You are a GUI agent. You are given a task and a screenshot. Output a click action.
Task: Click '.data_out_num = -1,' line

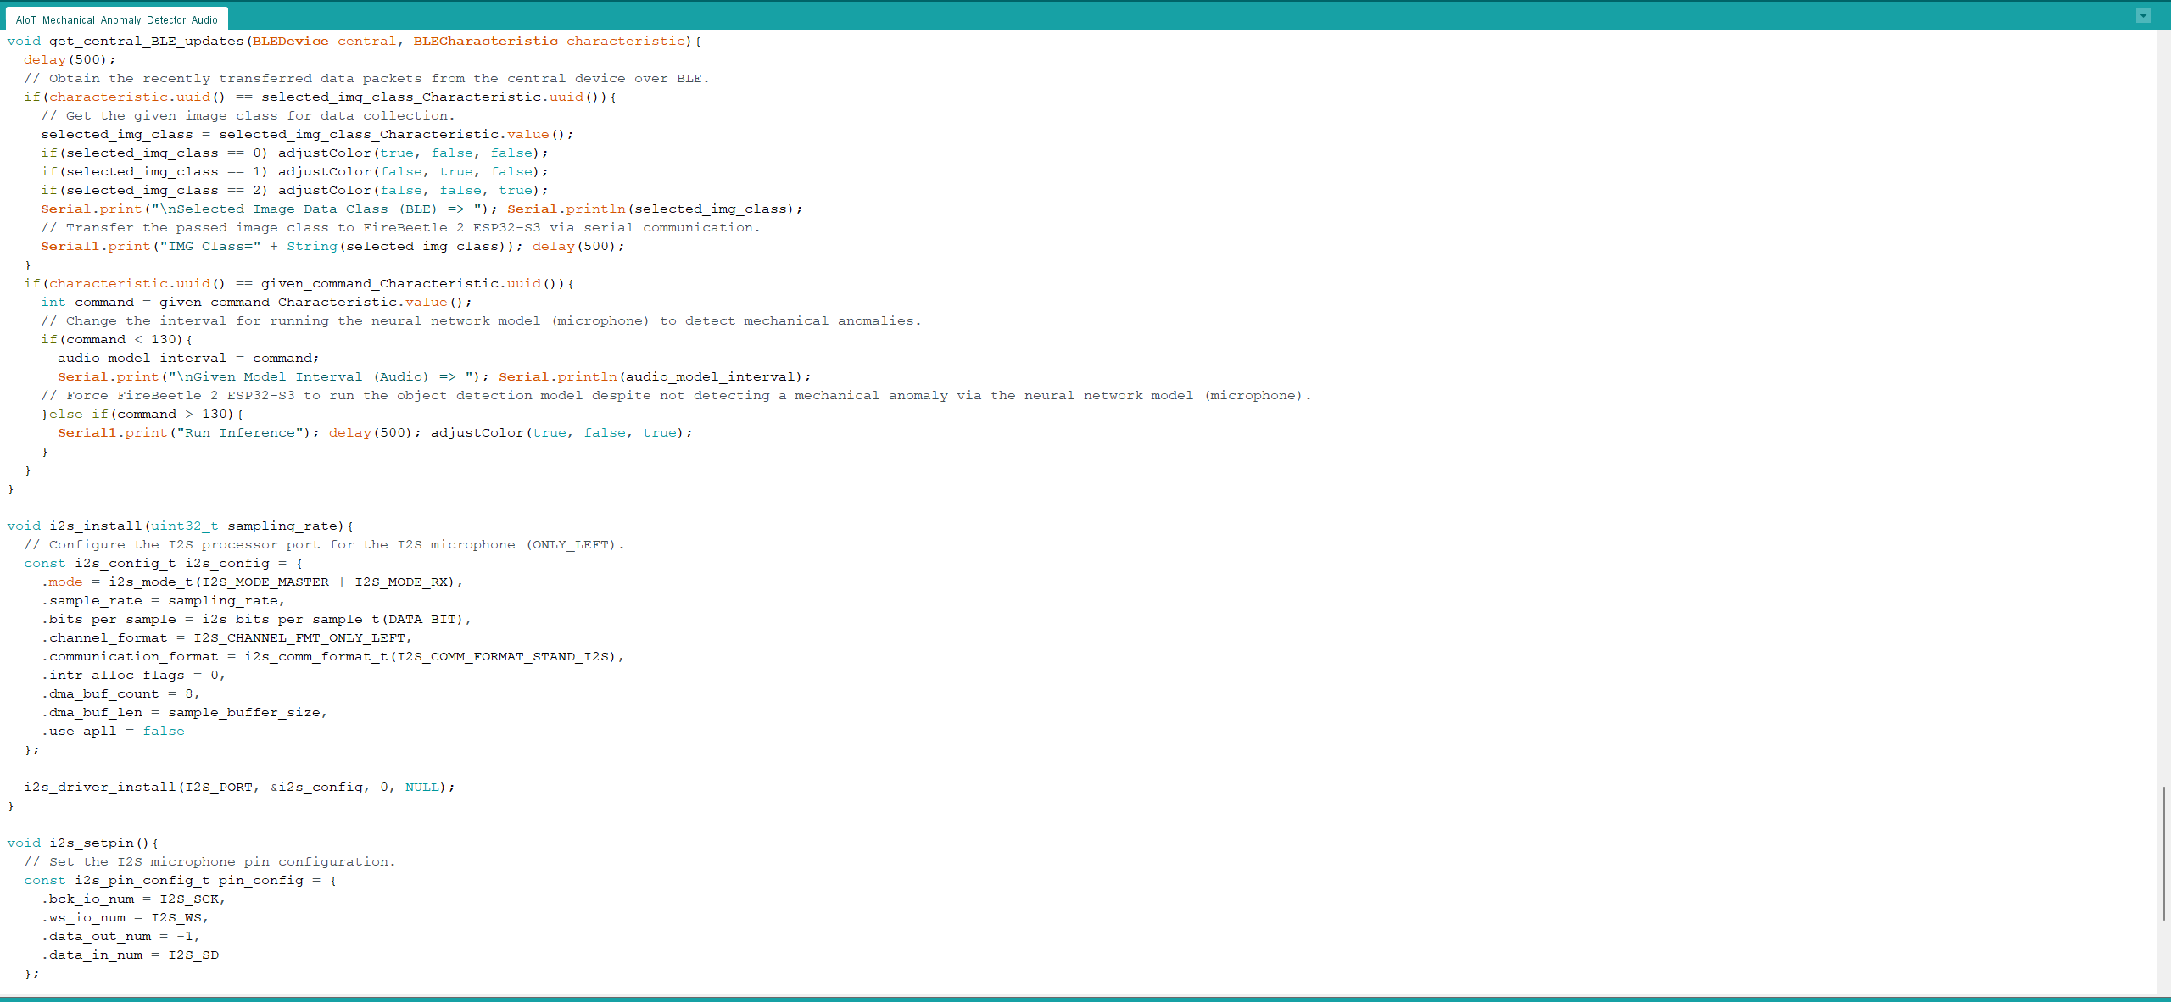coord(120,936)
